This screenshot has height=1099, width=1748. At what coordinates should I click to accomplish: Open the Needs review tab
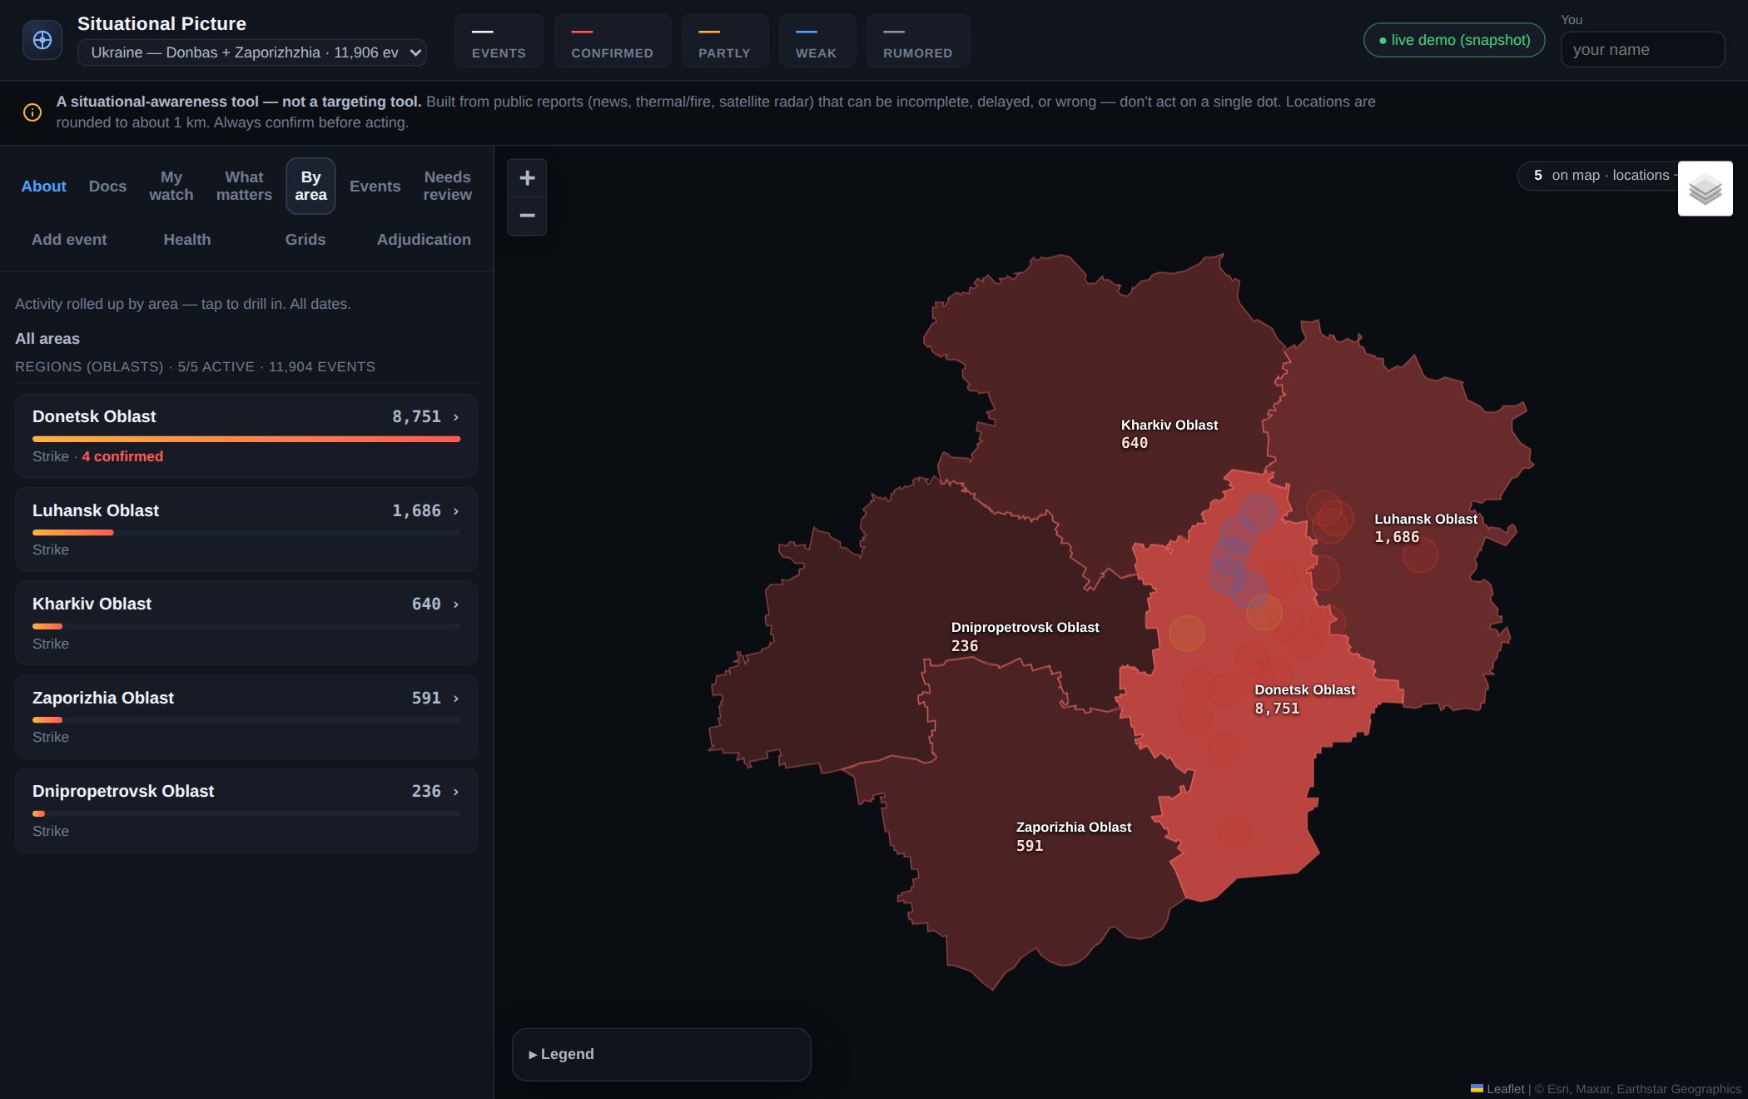[x=447, y=186]
